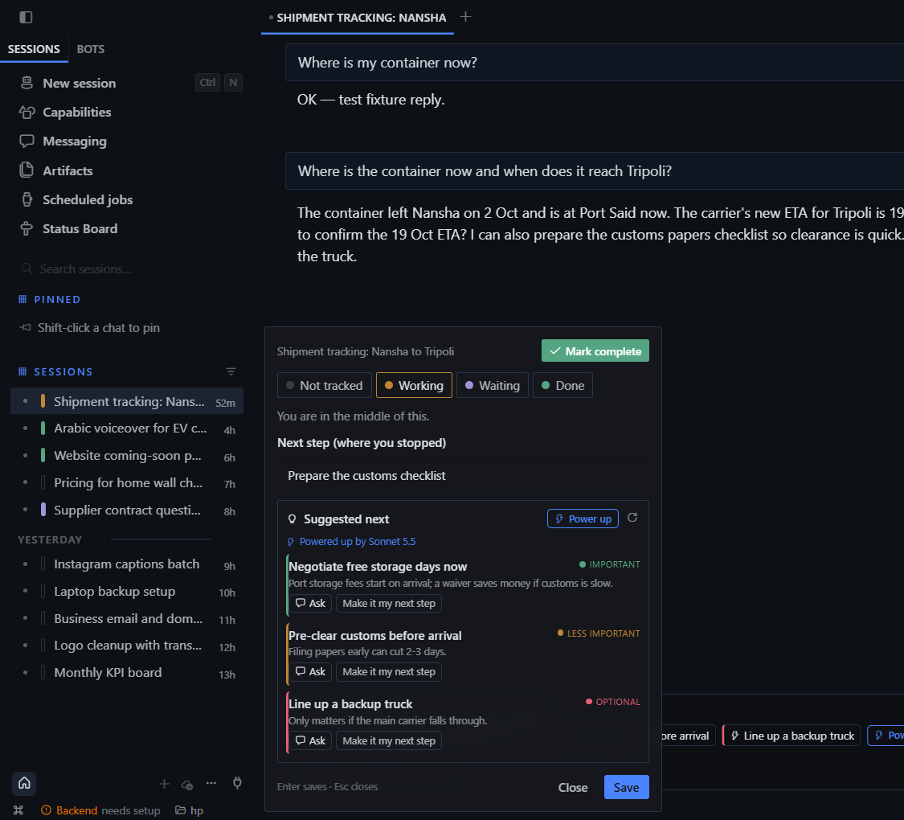The image size is (904, 820).
Task: Click the pin icon beside Shift-click hint
Action: pos(26,327)
